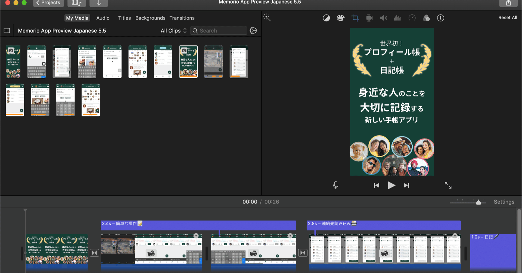The width and height of the screenshot is (522, 273).
Task: Click transition icon before the contacts clip
Action: [303, 253]
